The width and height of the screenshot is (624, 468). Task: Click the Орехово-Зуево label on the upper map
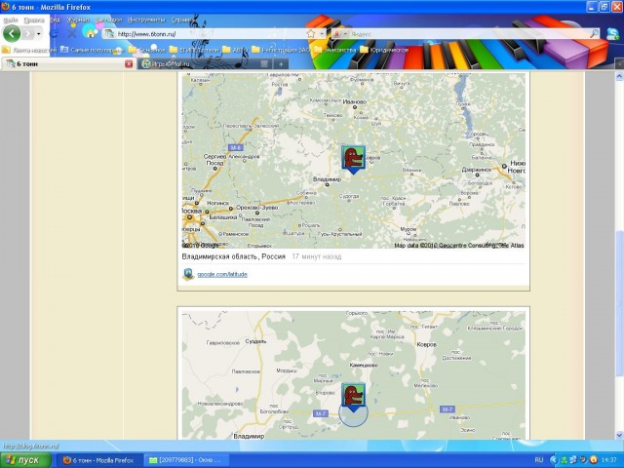[x=256, y=208]
